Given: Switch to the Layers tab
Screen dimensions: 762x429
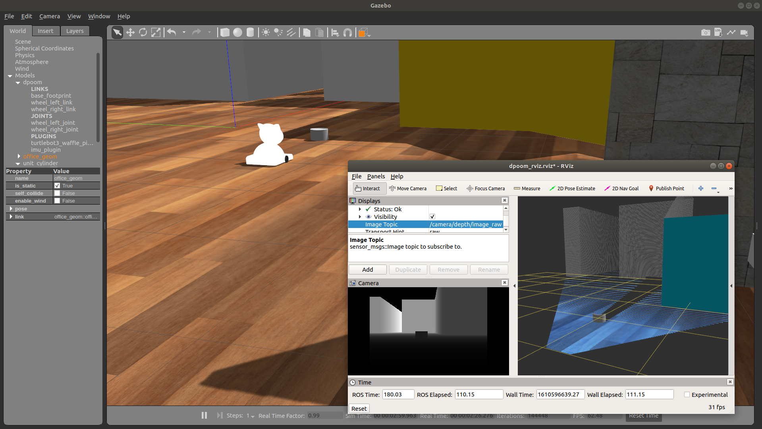Looking at the screenshot, I should click(75, 31).
